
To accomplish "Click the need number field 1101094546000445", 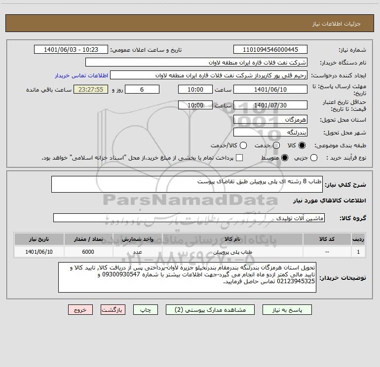I will pyautogui.click(x=270, y=50).
